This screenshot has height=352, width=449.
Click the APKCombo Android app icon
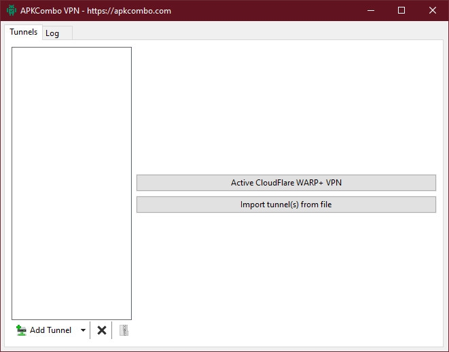click(x=12, y=10)
